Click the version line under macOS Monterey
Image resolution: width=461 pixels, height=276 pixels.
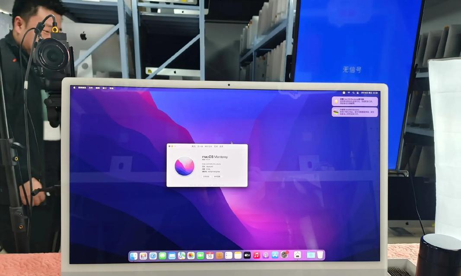point(207,160)
